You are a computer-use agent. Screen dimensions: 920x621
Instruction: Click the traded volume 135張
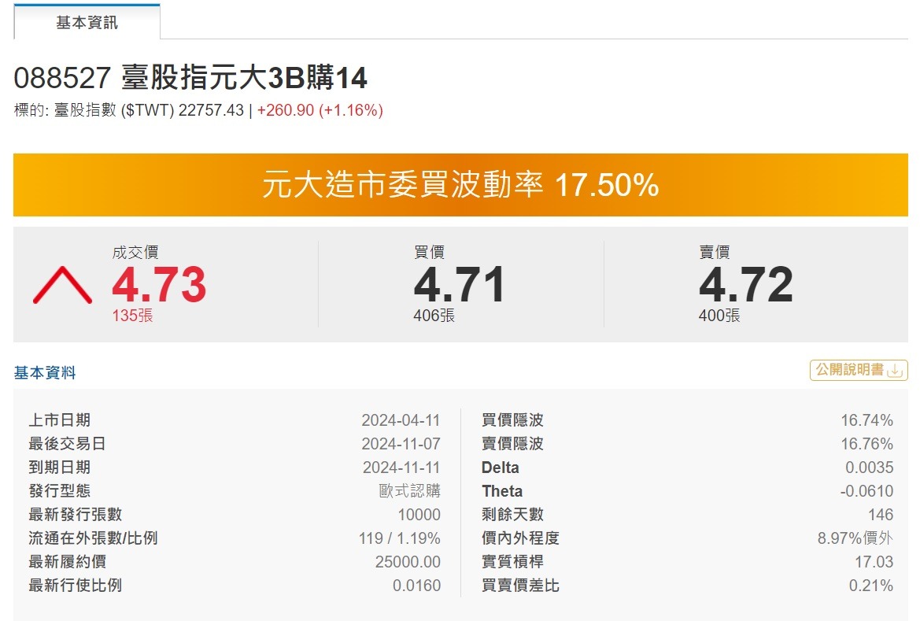(x=132, y=315)
